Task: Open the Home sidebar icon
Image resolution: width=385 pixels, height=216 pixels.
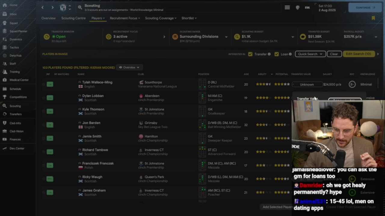Action: click(5, 5)
